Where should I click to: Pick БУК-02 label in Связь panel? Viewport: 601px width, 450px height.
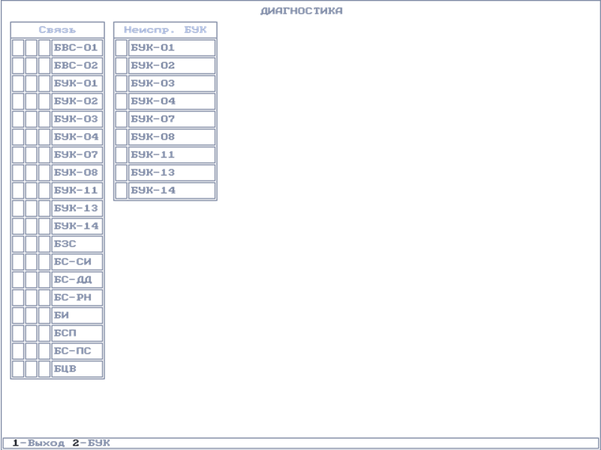[x=77, y=101]
